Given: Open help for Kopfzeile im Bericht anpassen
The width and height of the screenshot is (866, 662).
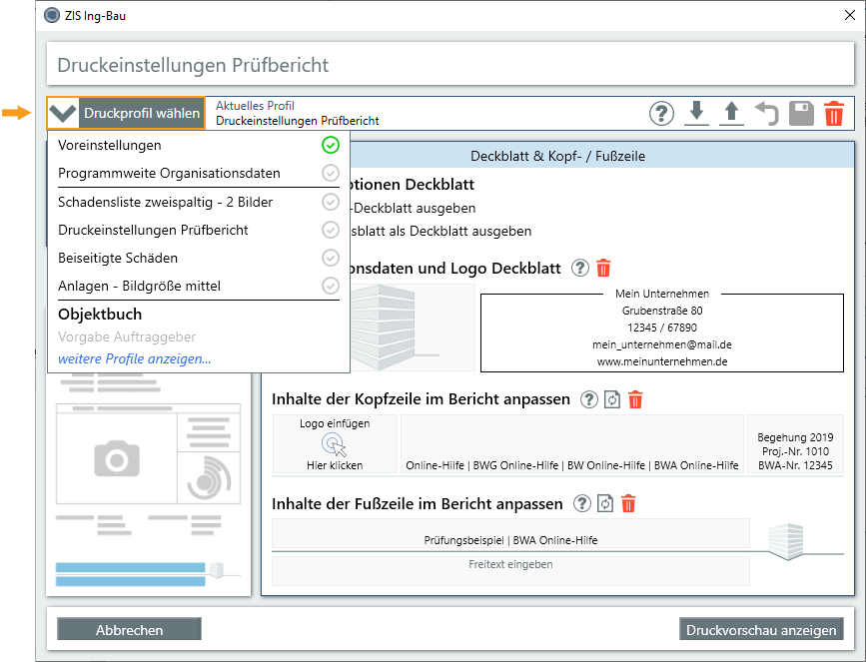Looking at the screenshot, I should (x=589, y=399).
